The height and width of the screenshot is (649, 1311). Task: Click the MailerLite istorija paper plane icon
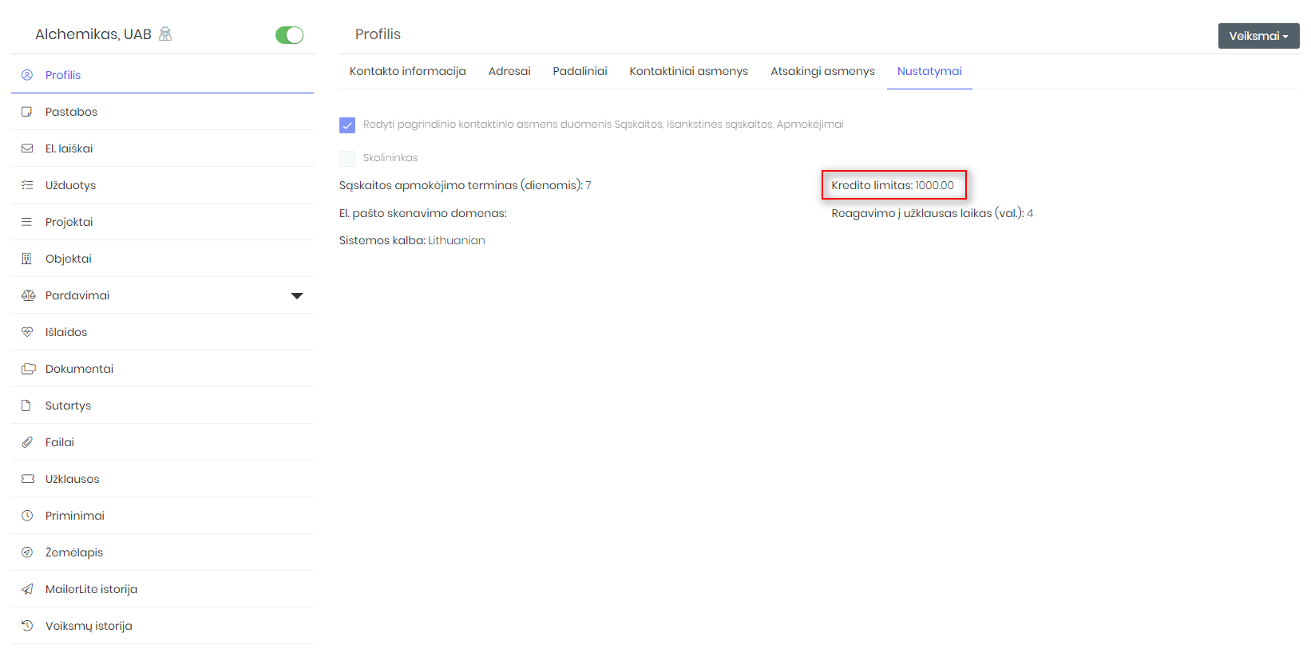(27, 589)
